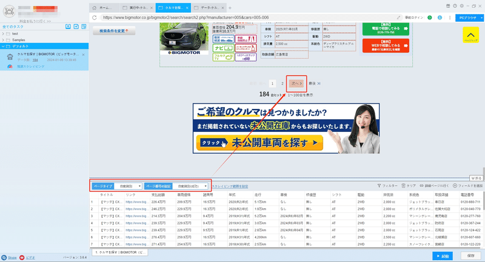Click the blue circle icon in address bar
This screenshot has width=485, height=262.
tap(440, 18)
